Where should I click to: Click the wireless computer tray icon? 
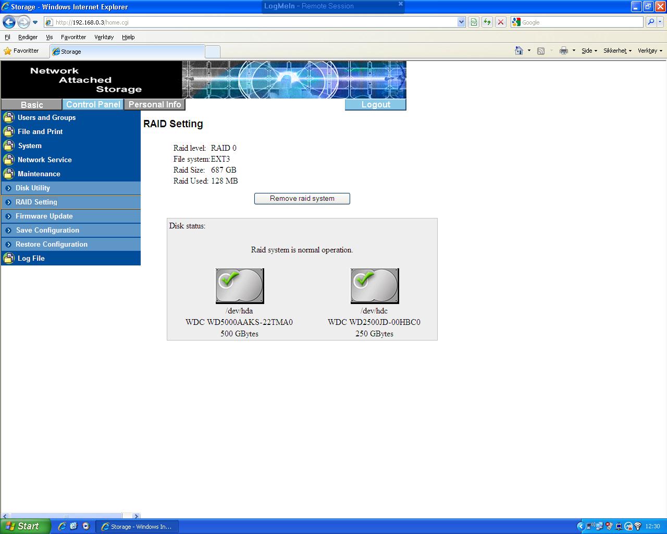click(590, 526)
